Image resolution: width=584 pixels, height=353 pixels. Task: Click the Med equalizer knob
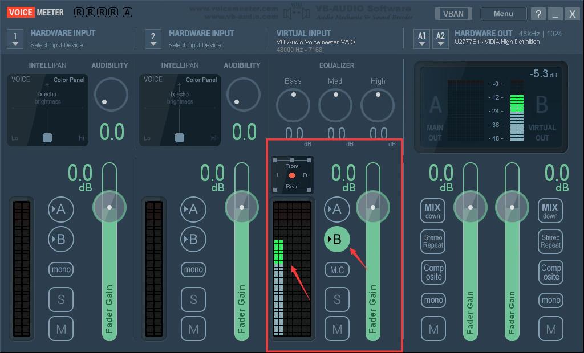[335, 105]
